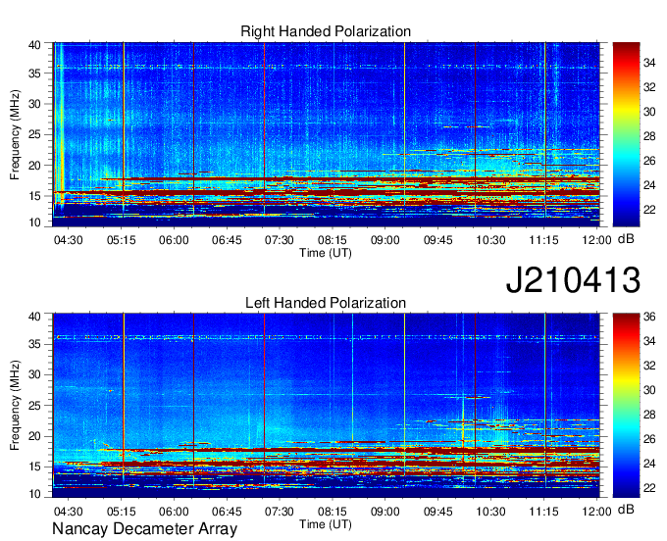
Task: Click the 40 MHz tick on lower plot
Action: pyautogui.click(x=34, y=317)
